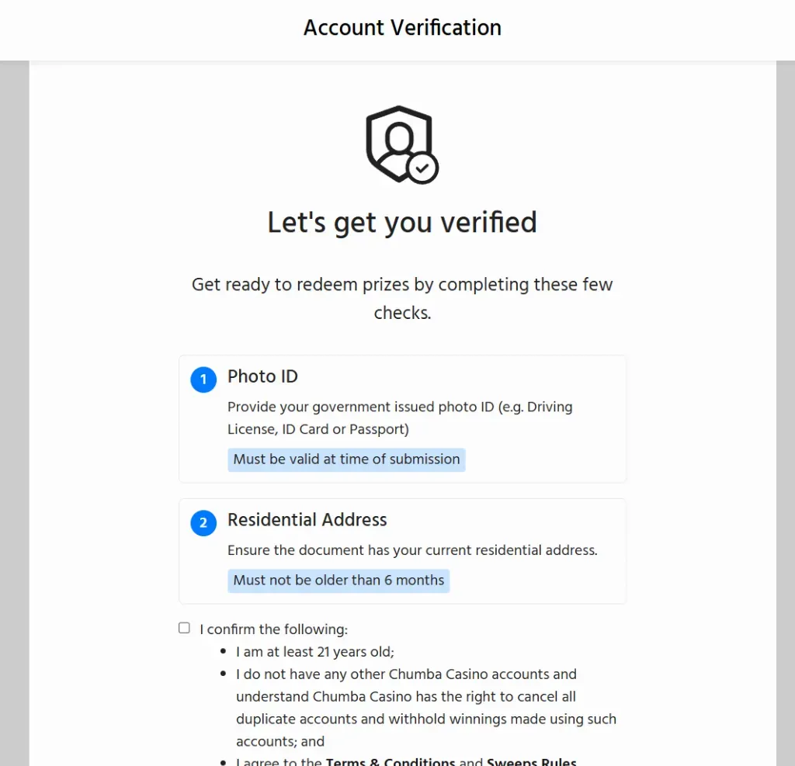Enable the 'I confirm the following' checkbox
The image size is (795, 766).
click(184, 627)
